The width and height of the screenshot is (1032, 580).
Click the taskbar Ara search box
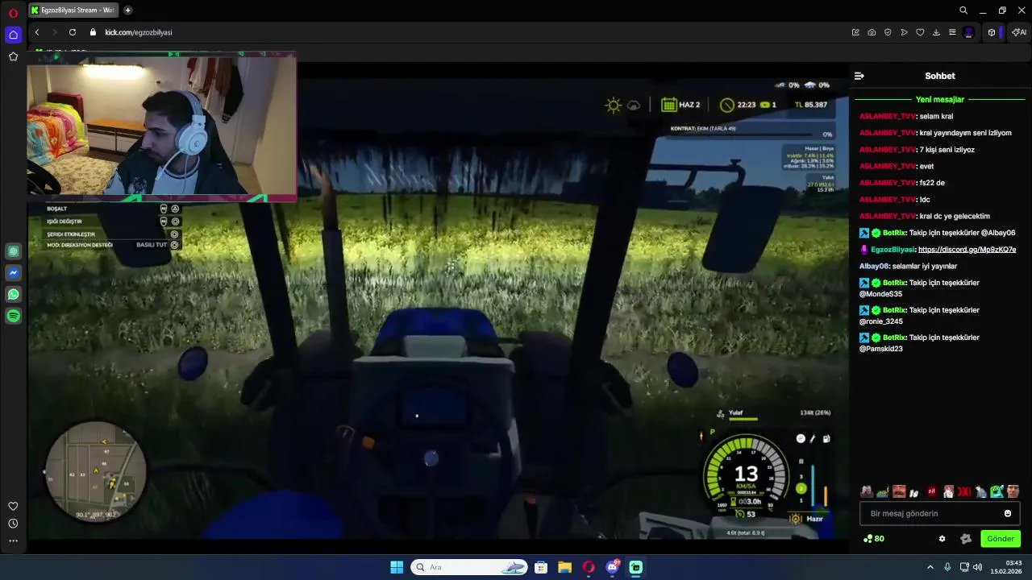coord(469,567)
